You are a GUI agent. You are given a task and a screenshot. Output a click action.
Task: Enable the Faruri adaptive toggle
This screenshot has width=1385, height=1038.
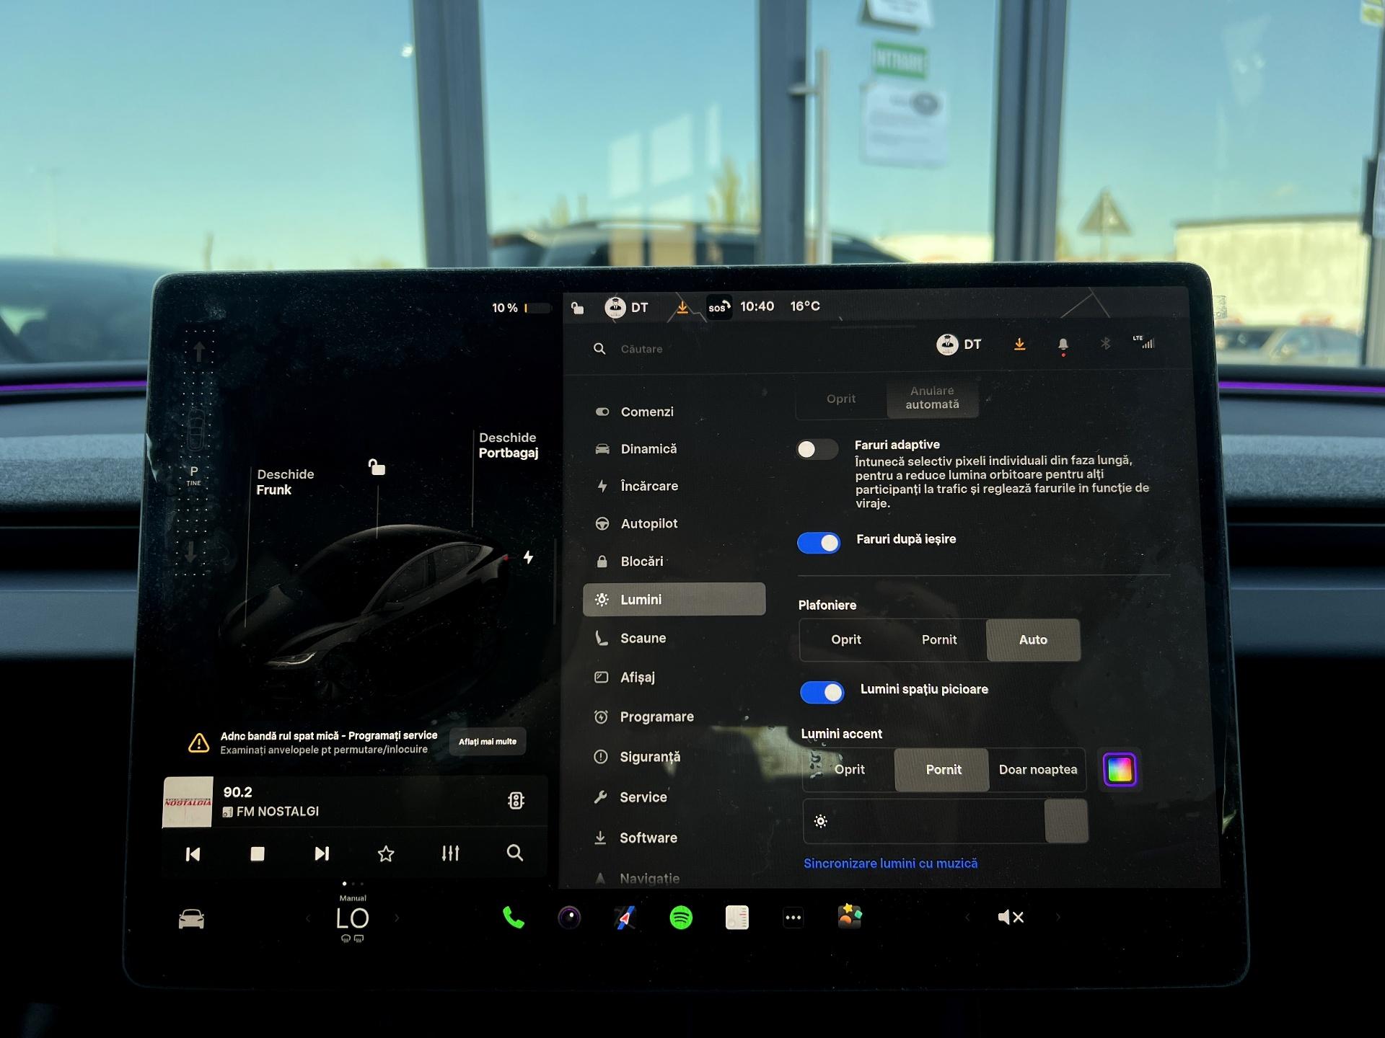[817, 450]
